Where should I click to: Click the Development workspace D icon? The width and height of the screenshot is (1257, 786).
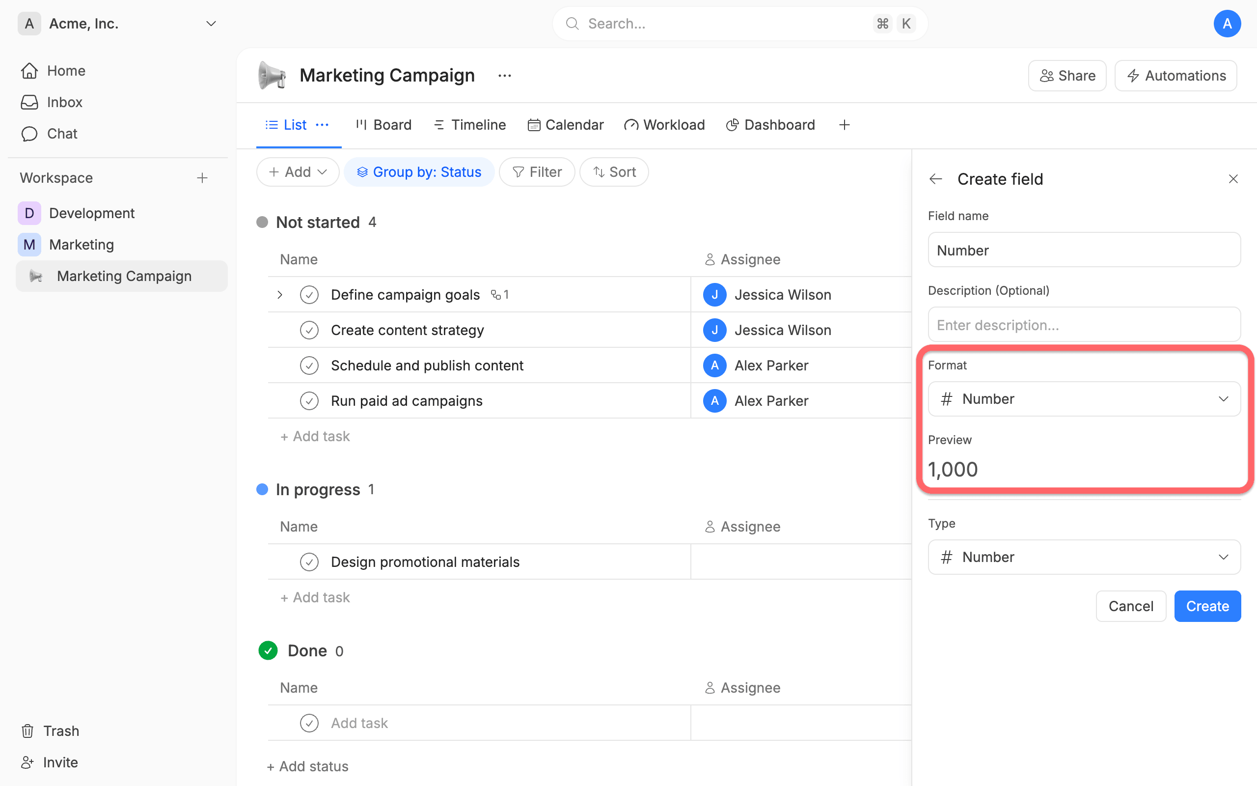click(x=29, y=213)
